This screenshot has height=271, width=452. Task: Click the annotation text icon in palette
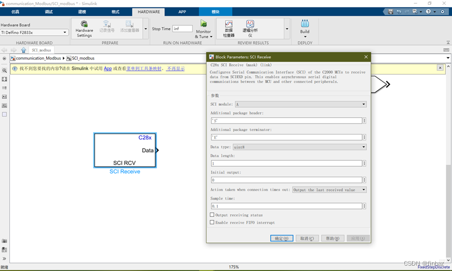pyautogui.click(x=4, y=97)
